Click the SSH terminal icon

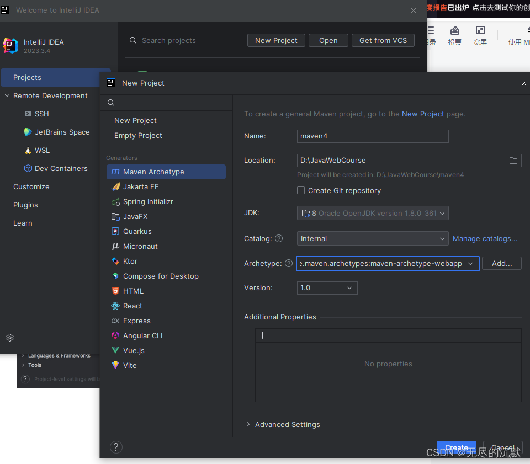[28, 114]
